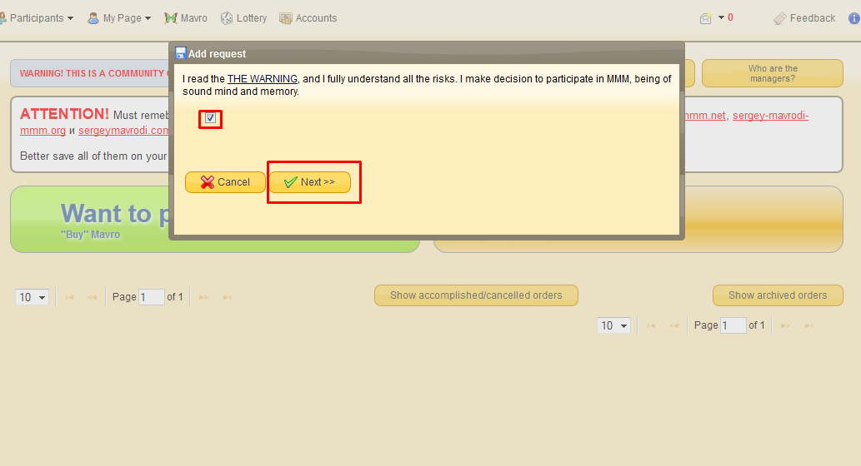Go to next page in left pager

pyautogui.click(x=203, y=297)
